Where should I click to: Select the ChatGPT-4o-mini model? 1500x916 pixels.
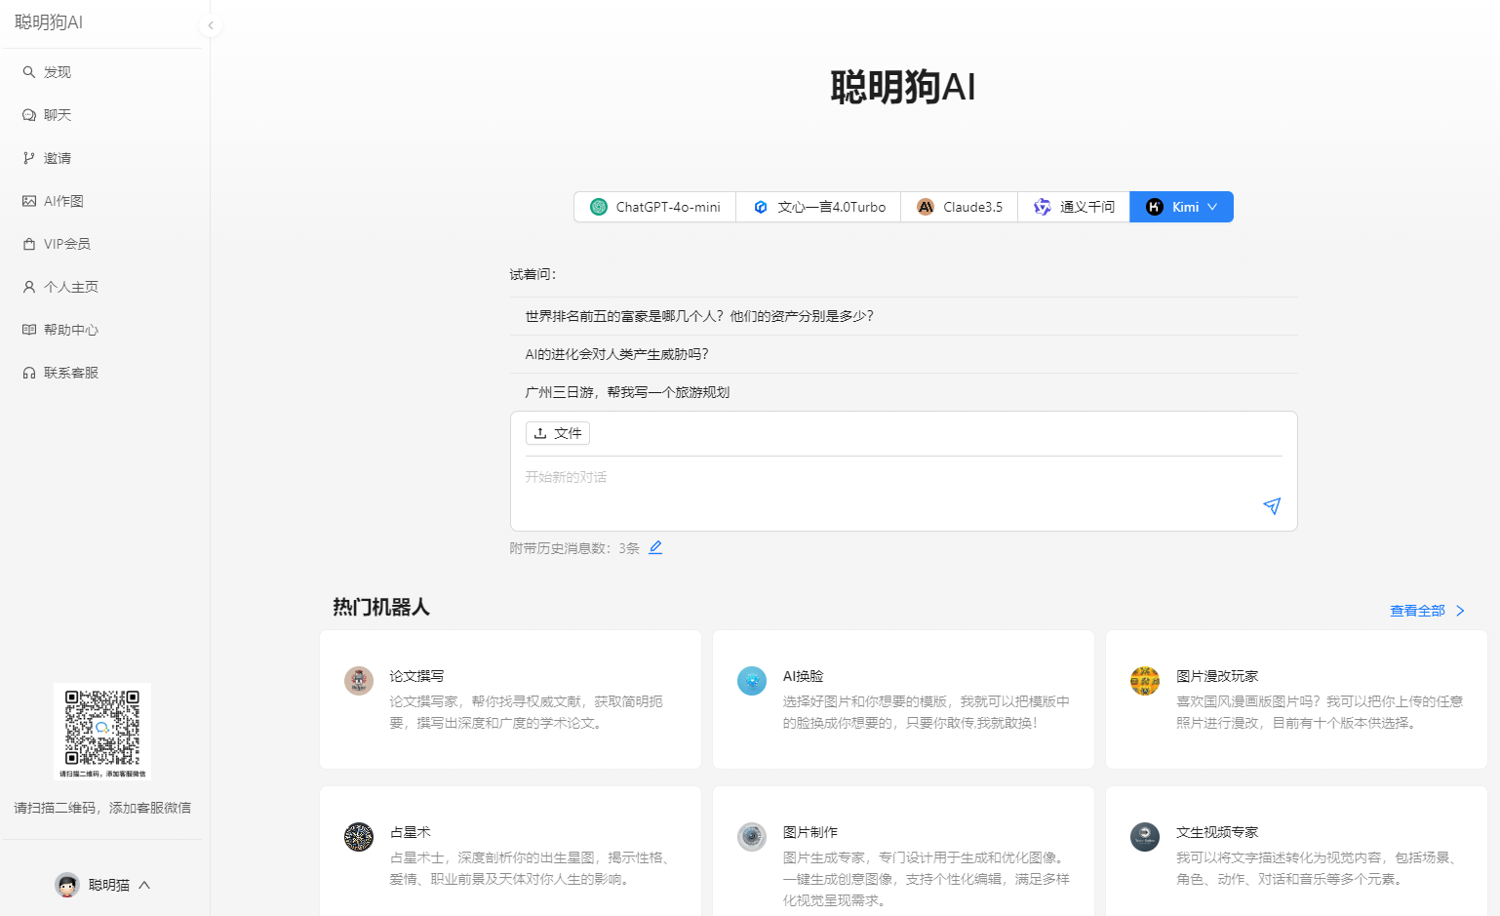[x=655, y=207]
